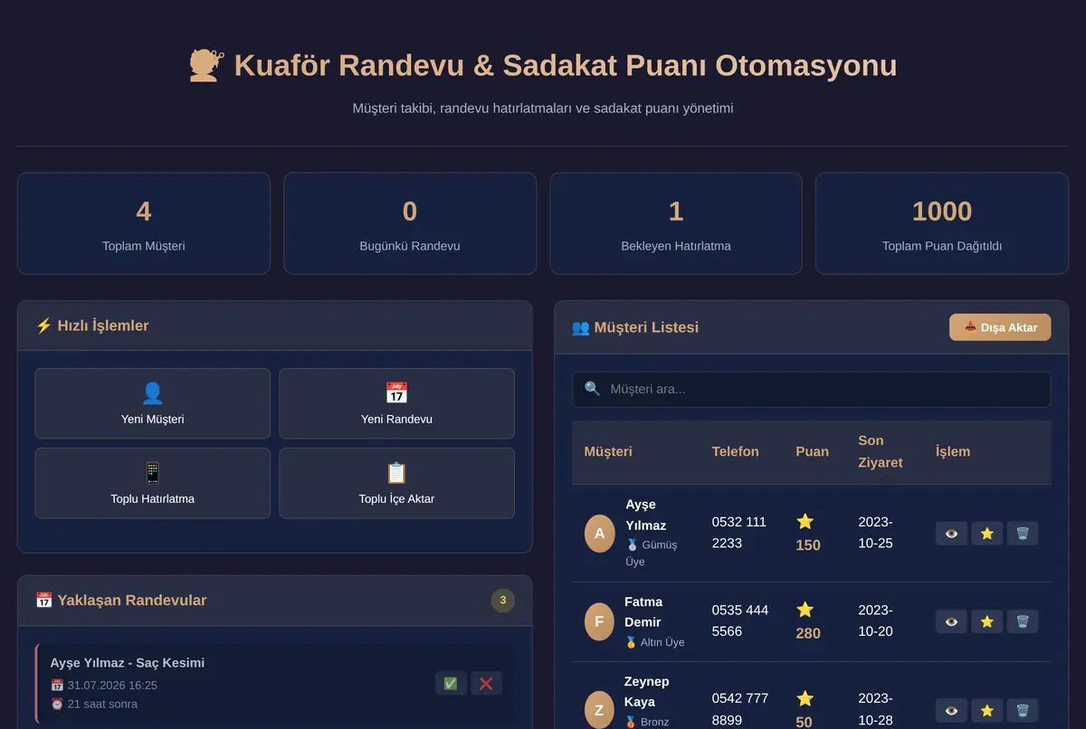1086x729 pixels.
Task: Click the Son Ziyaret column header
Action: (881, 451)
